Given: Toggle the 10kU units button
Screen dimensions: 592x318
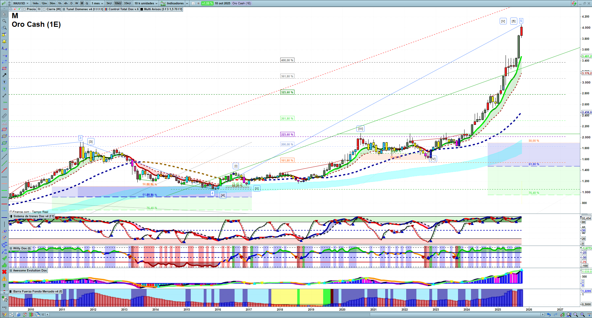Looking at the screenshot, I should pyautogui.click(x=118, y=3).
